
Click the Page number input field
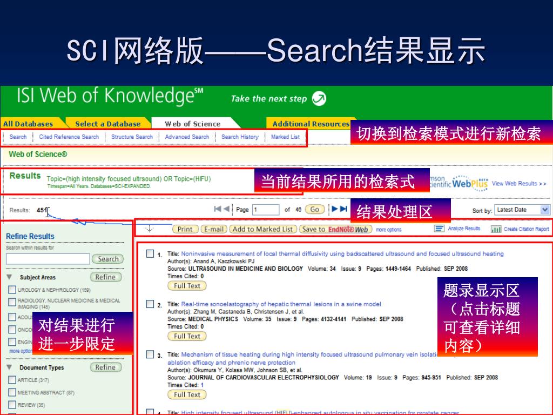[266, 210]
